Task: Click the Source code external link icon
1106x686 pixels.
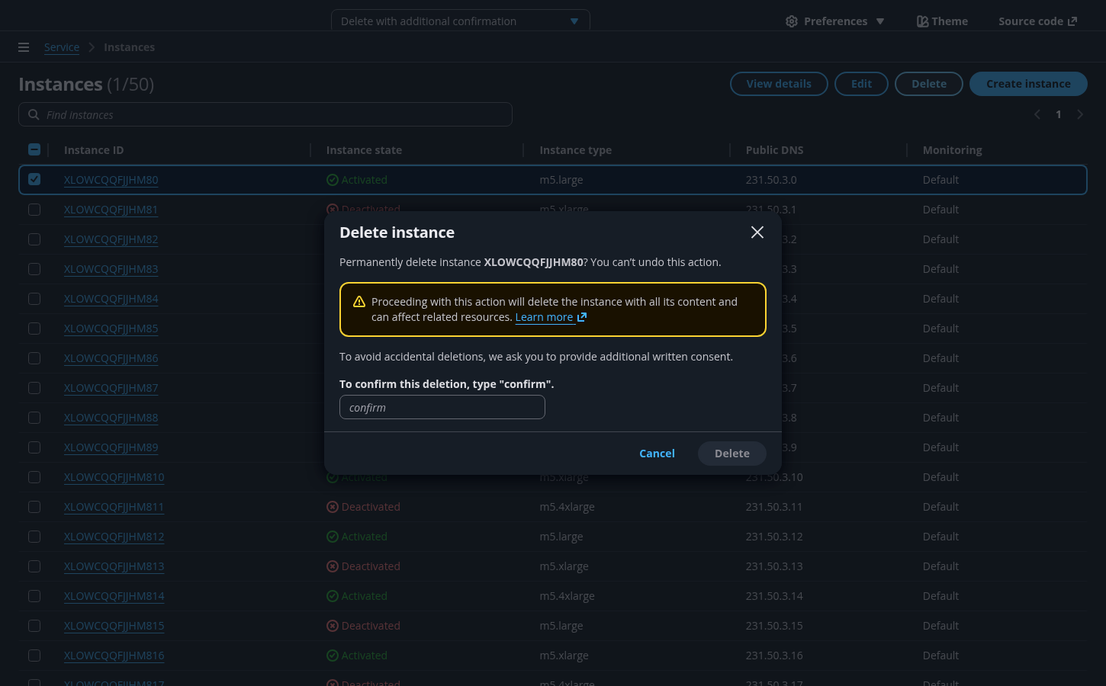Action: tap(1072, 21)
